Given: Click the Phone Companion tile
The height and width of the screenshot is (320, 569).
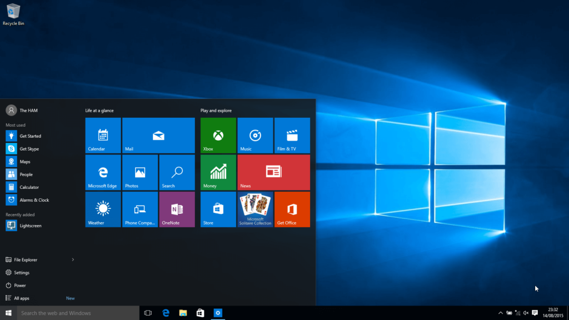Looking at the screenshot, I should click(x=139, y=209).
